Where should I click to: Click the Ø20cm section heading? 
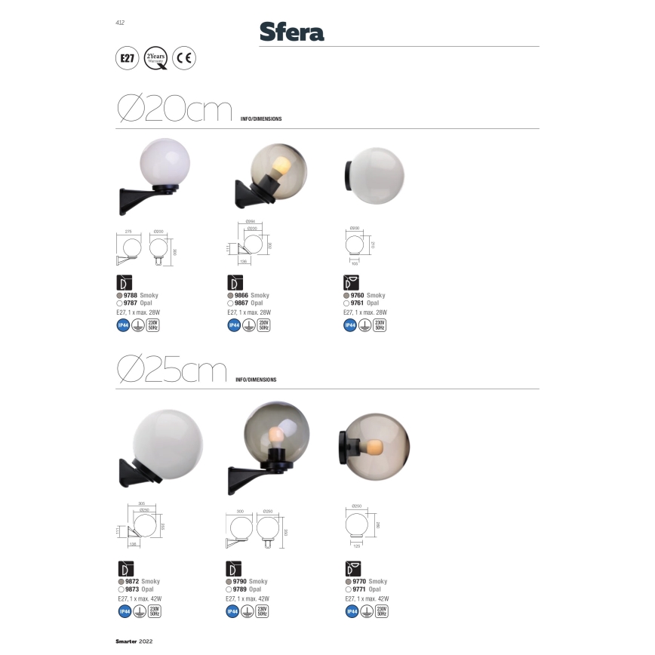[x=174, y=112]
